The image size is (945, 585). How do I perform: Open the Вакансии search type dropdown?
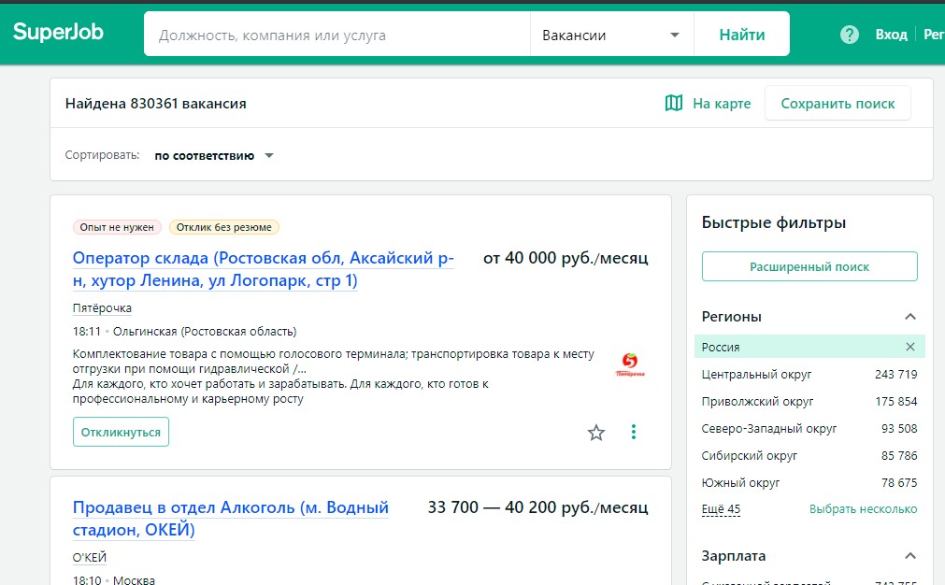click(x=611, y=35)
